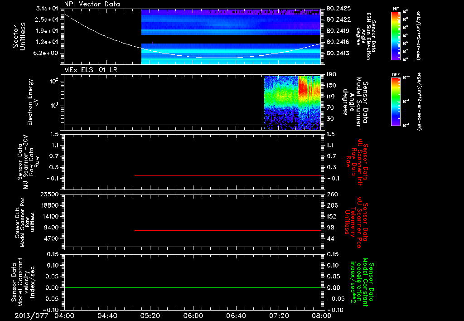Click the '206' telemetry tick label

[x=332, y=205]
